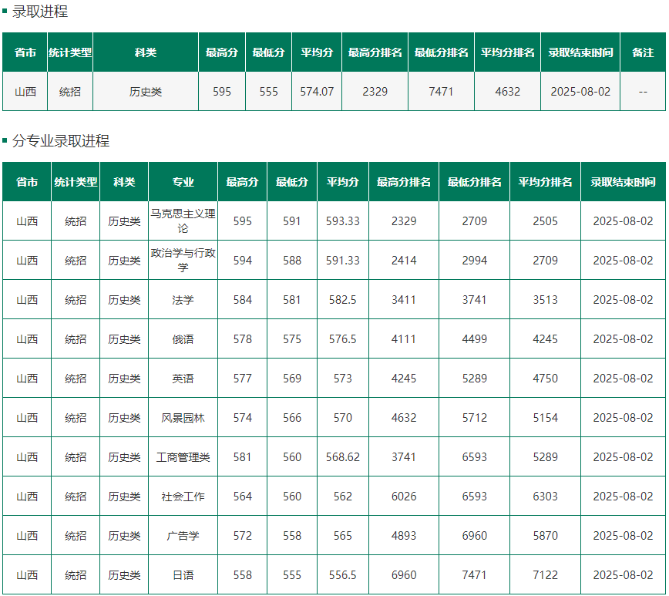Select the 4632 value in the summary table
669x596 pixels.
(507, 92)
